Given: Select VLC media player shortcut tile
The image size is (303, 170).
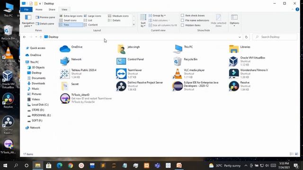Looking at the screenshot, I should pyautogui.click(x=189, y=74).
